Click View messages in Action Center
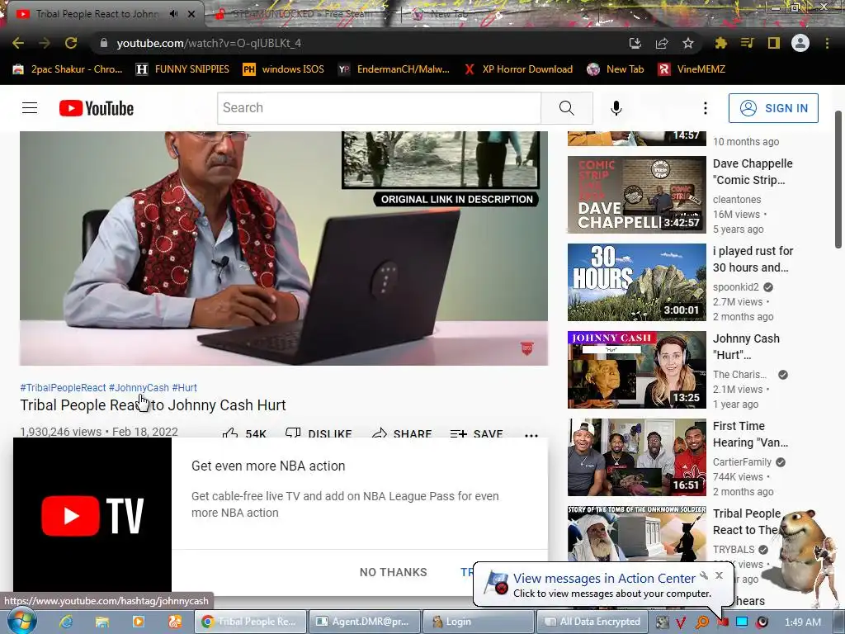Screen dimensions: 845x634 click(x=603, y=578)
